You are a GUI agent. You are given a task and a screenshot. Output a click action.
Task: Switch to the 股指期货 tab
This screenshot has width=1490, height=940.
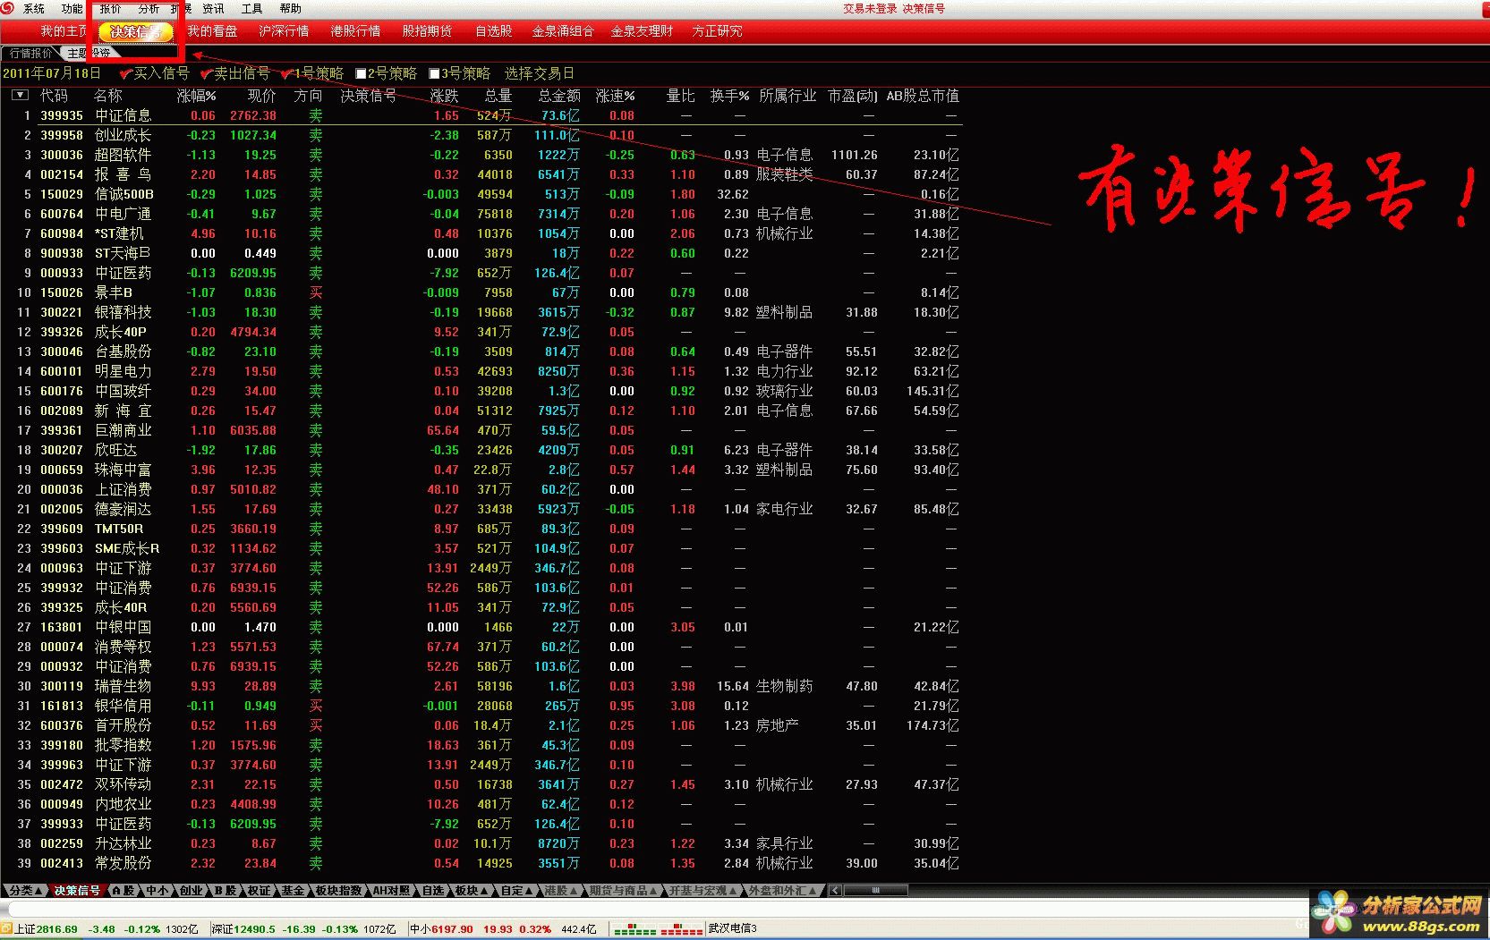pyautogui.click(x=427, y=31)
